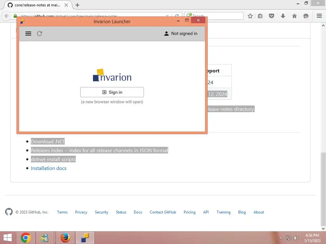
Task: Open the Terms footer link
Action: coord(62,212)
